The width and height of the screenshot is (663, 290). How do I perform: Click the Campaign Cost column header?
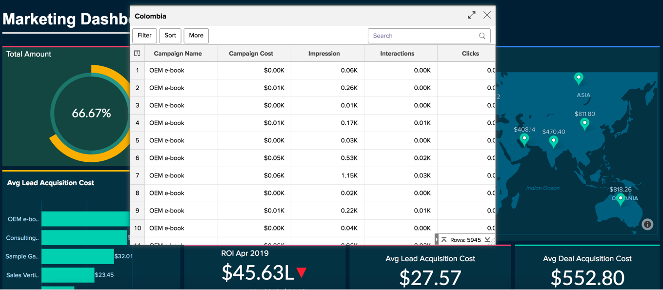click(251, 54)
